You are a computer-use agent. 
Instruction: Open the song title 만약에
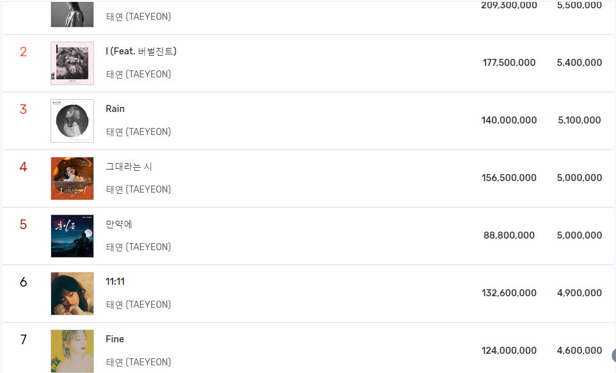119,224
